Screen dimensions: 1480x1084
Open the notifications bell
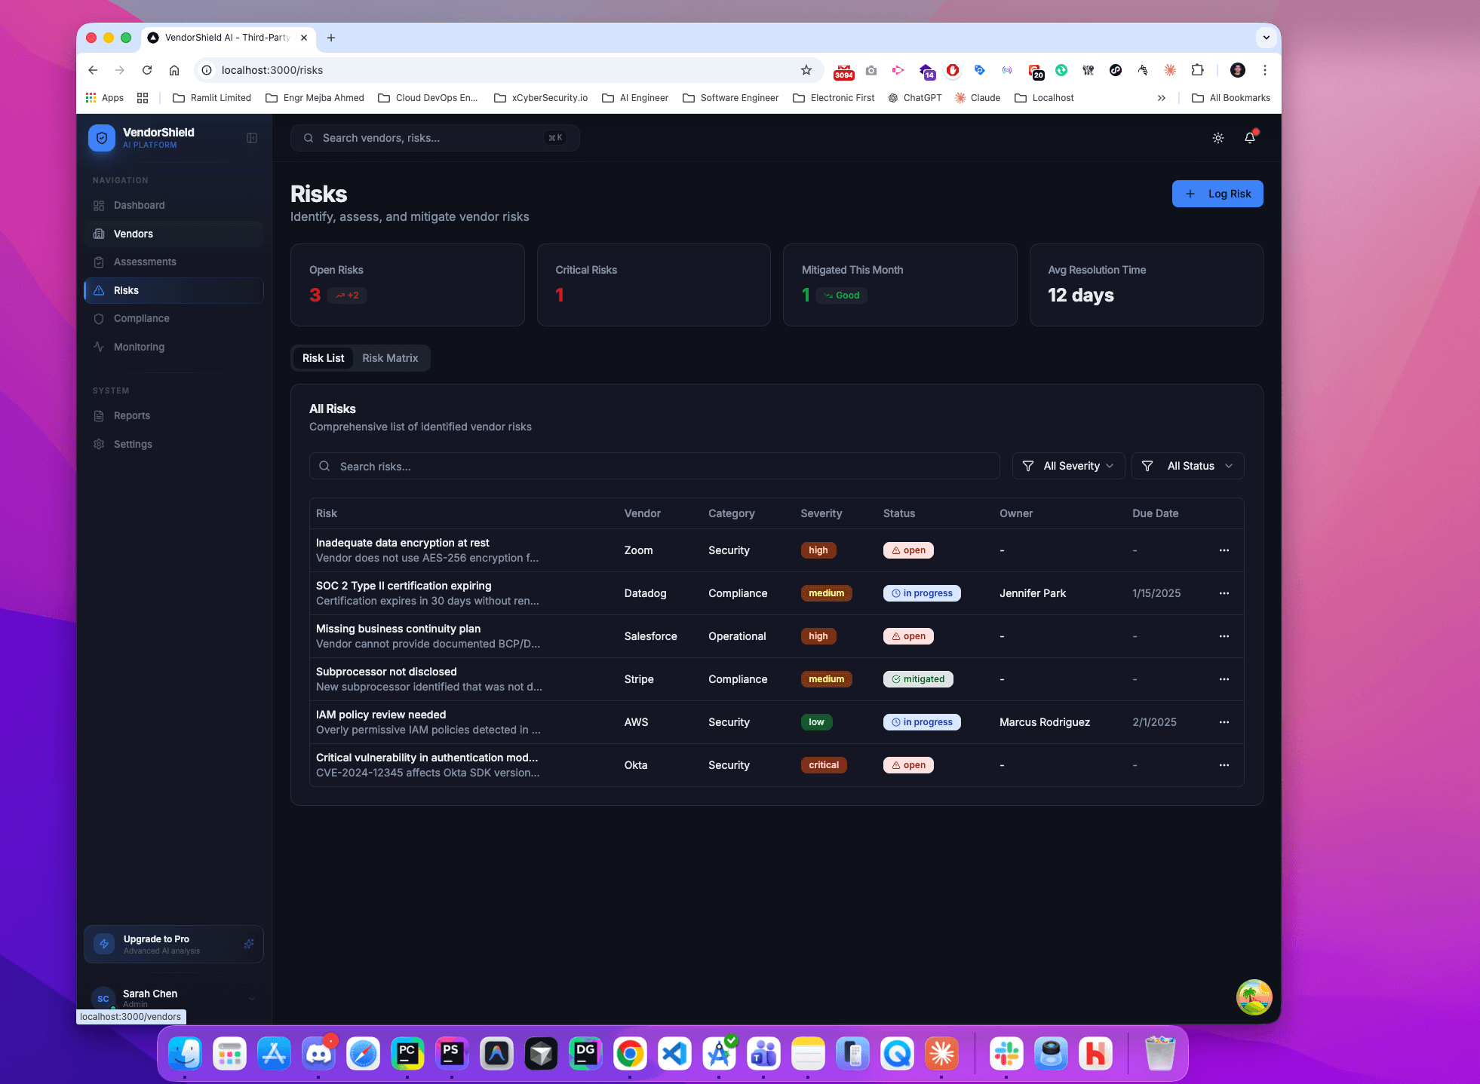click(x=1250, y=137)
